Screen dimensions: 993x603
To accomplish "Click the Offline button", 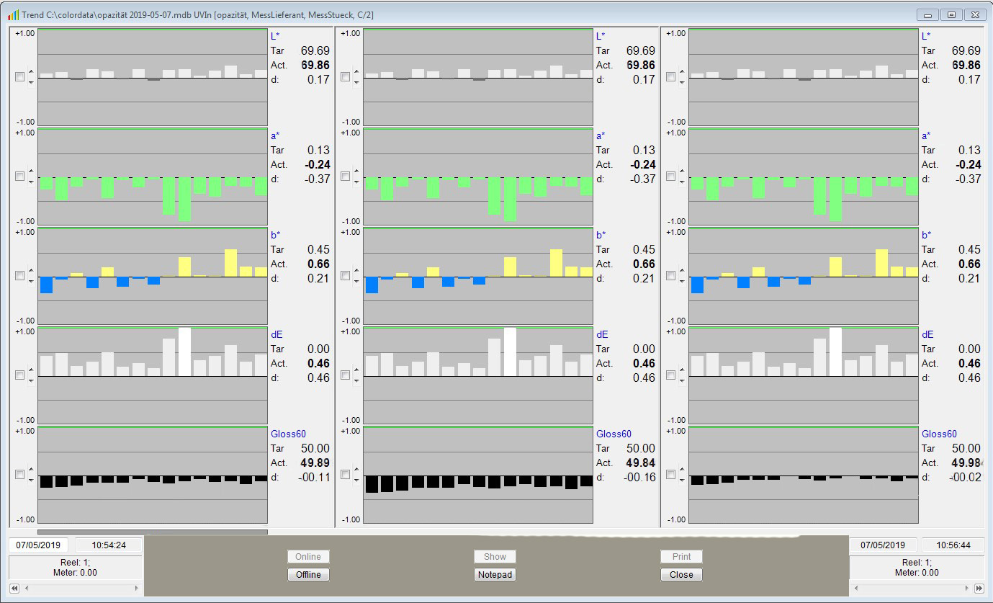I will [x=308, y=575].
